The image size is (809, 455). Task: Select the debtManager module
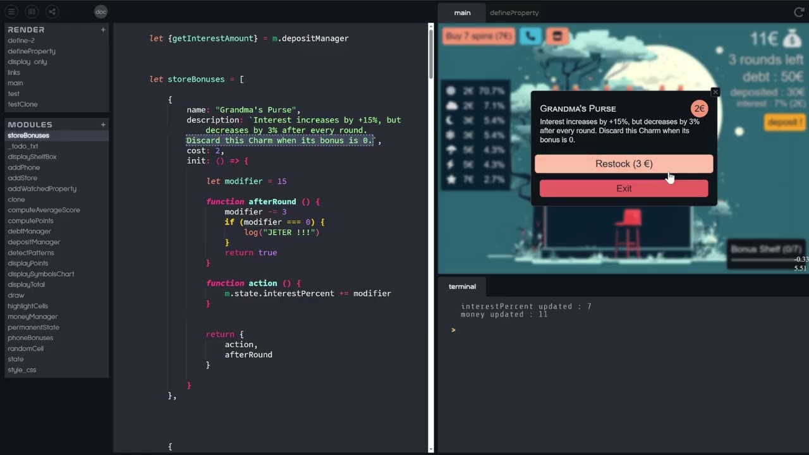click(29, 231)
